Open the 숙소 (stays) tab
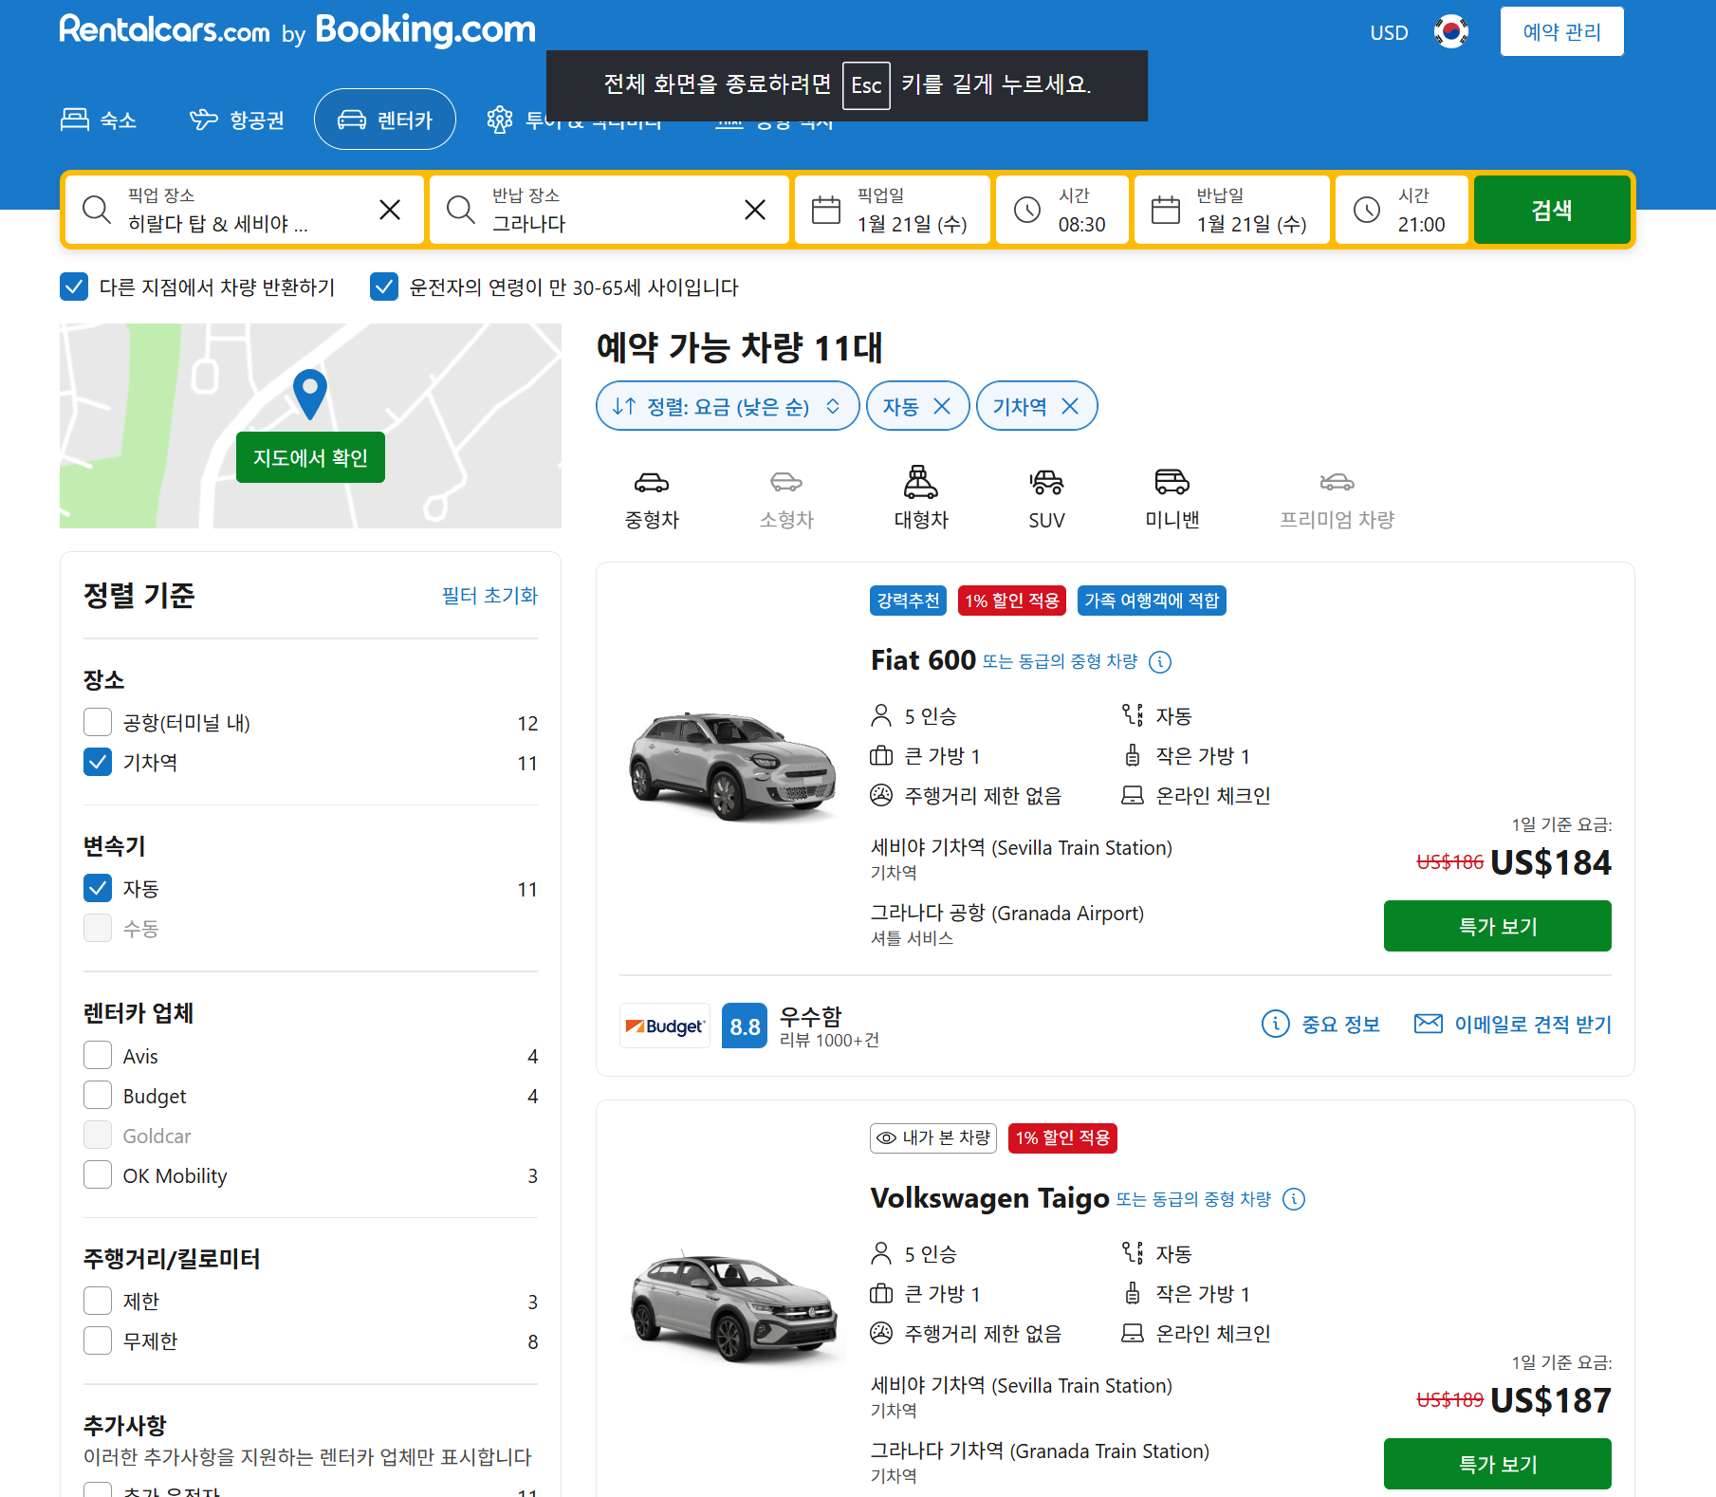 tap(99, 120)
